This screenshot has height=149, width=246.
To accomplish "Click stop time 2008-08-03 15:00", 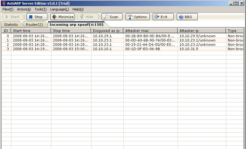I will pos(71,49).
